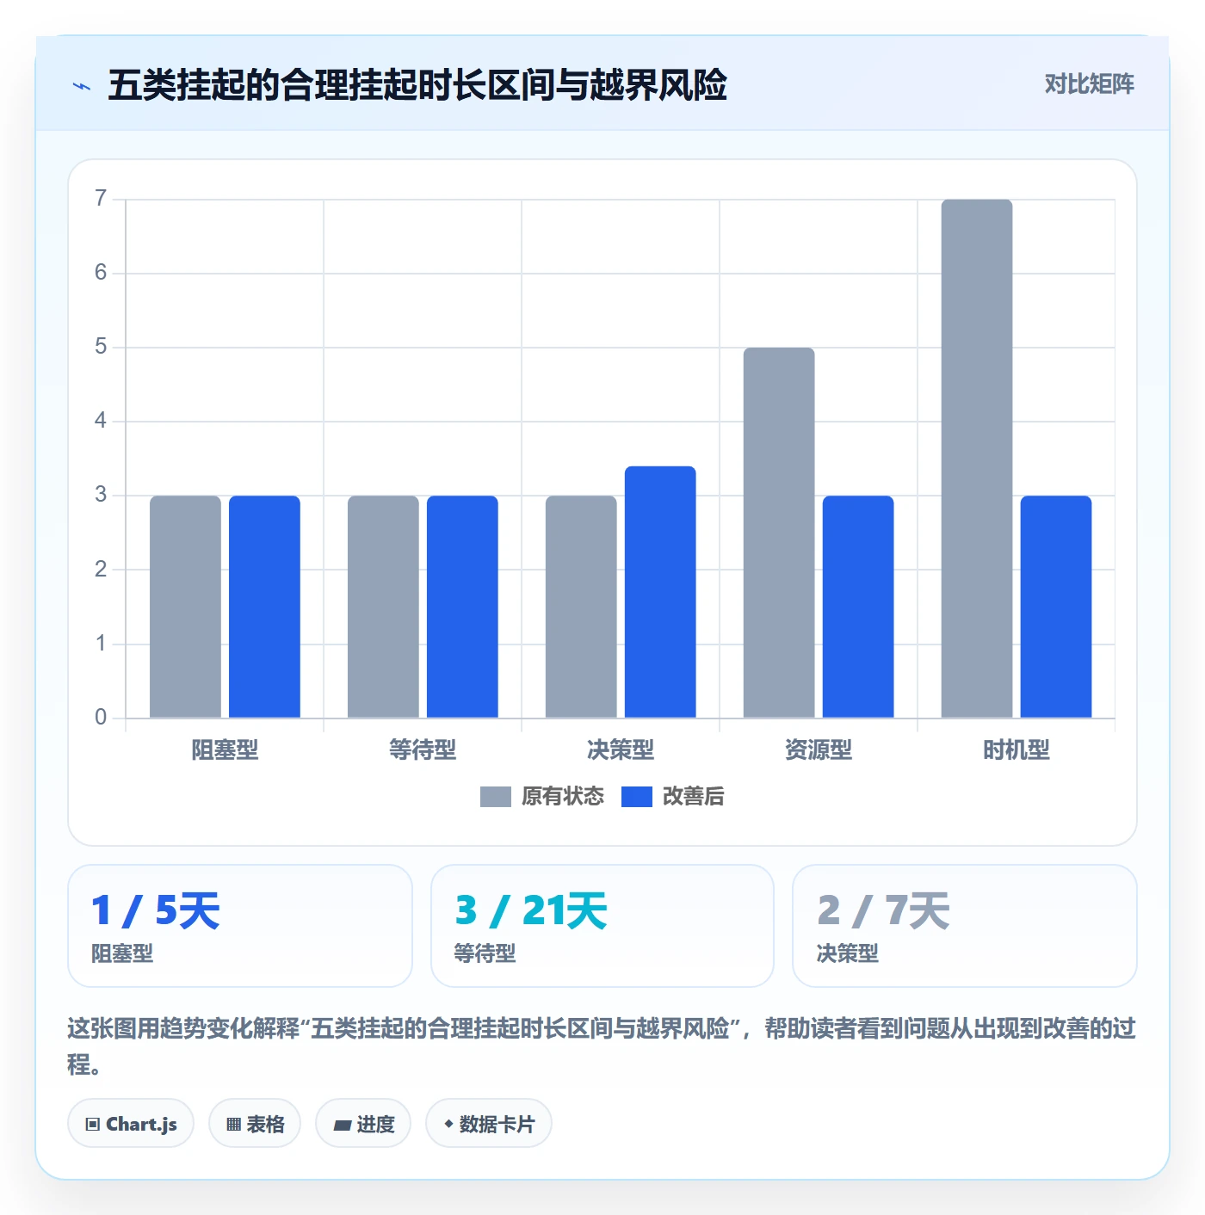Screen dimensions: 1205x1215
Task: Select the gray 原有状态 bar for 资源型
Action: pyautogui.click(x=779, y=533)
